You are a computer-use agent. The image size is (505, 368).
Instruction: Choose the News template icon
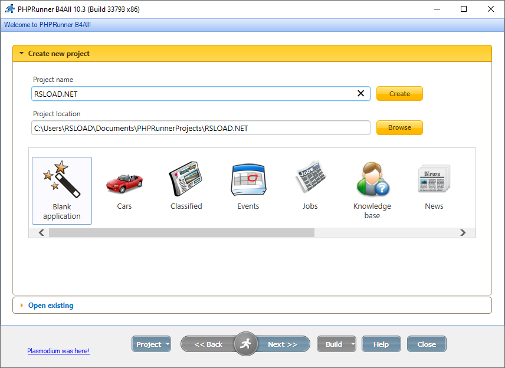click(x=434, y=179)
